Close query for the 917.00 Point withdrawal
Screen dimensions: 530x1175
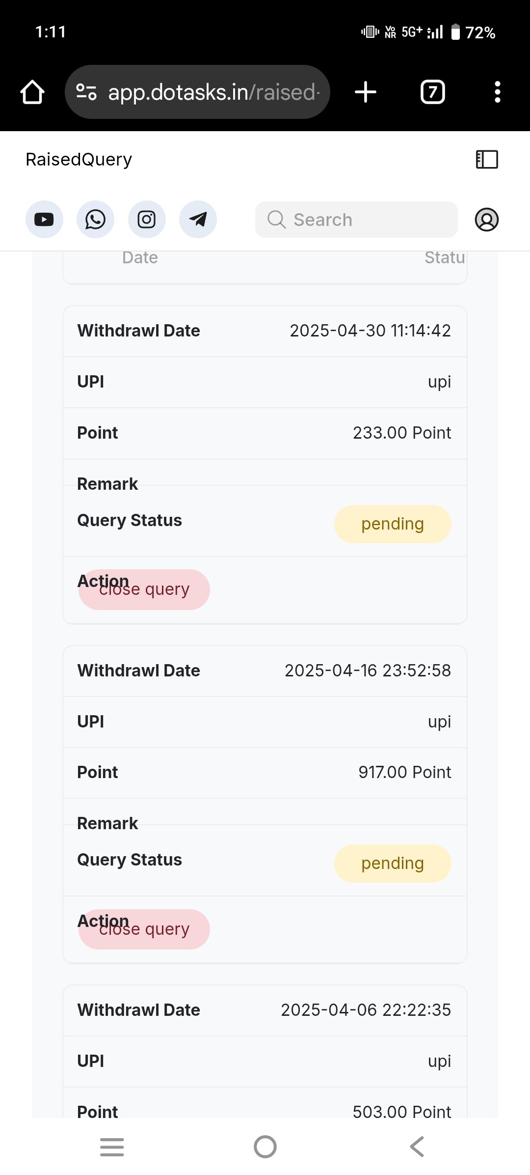(144, 929)
